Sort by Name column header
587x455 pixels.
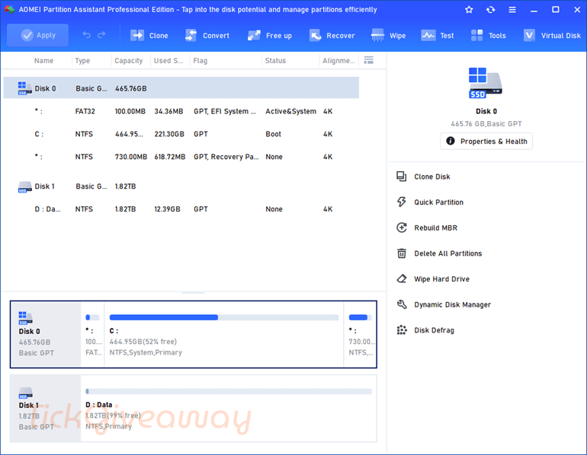click(43, 61)
